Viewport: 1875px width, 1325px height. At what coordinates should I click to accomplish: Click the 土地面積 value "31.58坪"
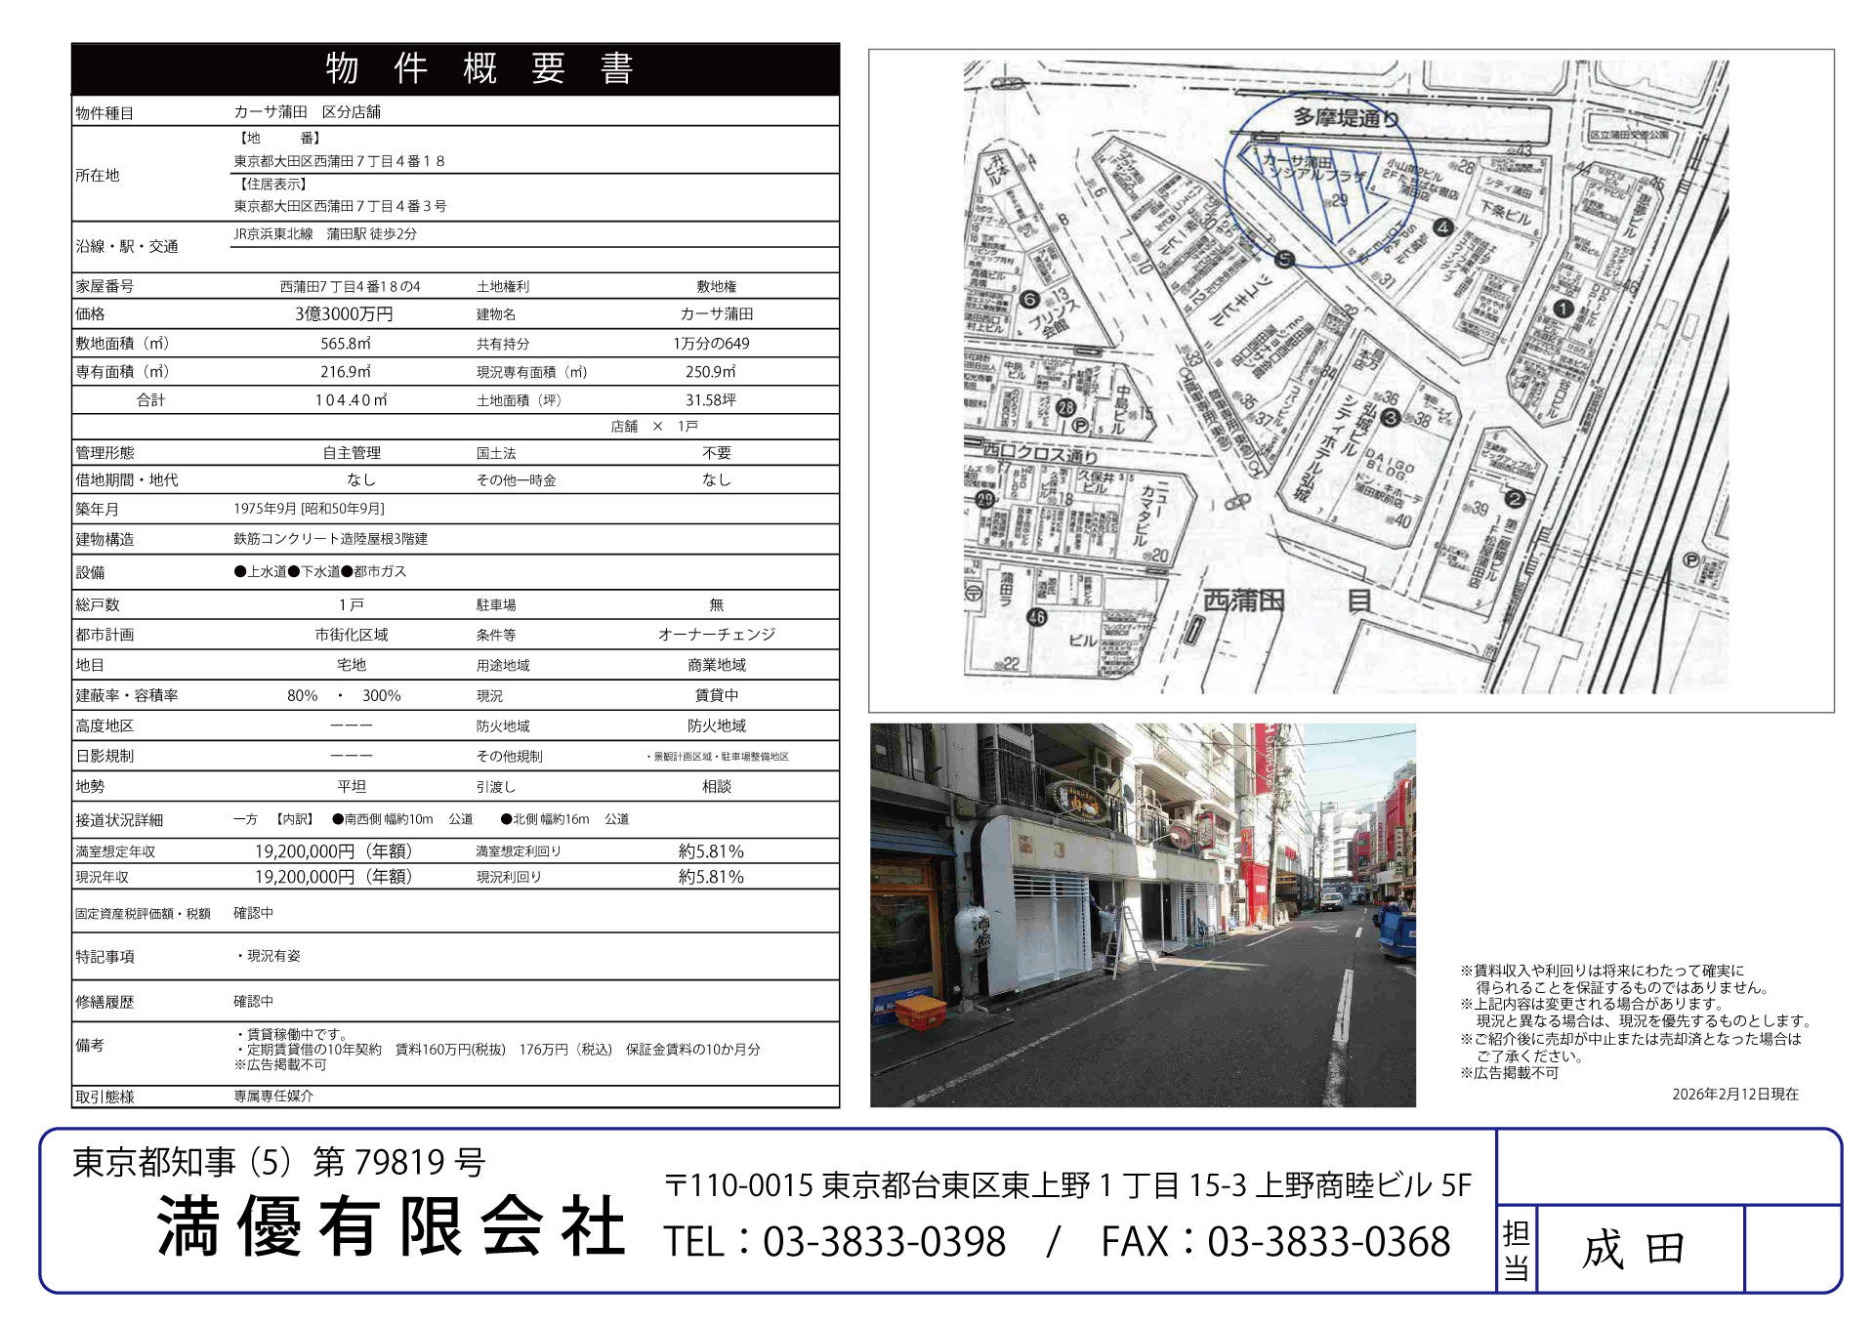pos(711,400)
